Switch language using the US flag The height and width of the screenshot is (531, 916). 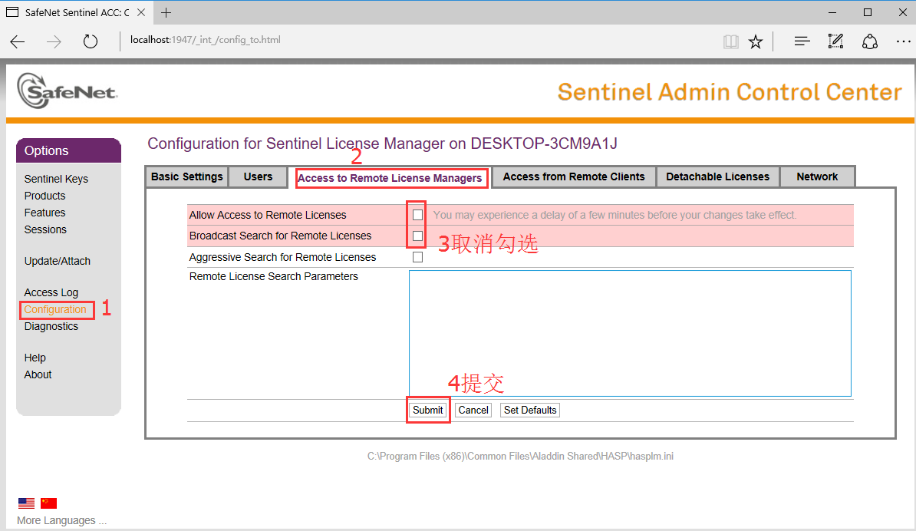pyautogui.click(x=26, y=503)
